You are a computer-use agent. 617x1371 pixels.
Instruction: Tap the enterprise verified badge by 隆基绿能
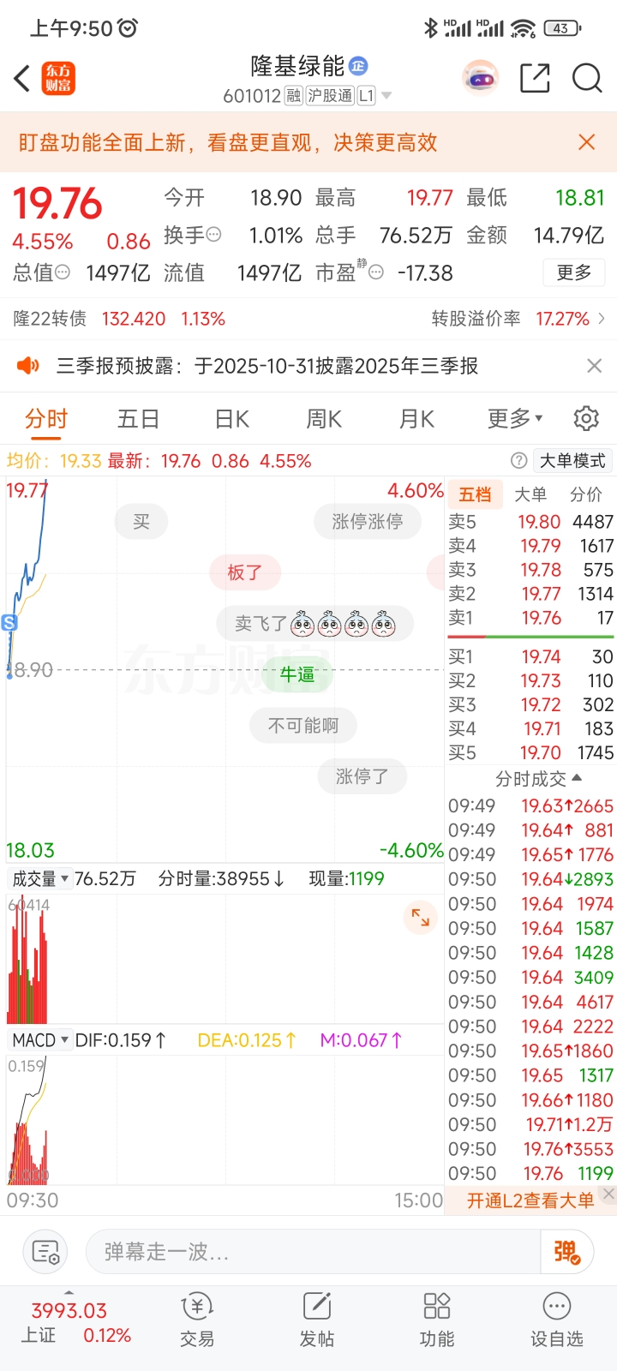tap(358, 65)
